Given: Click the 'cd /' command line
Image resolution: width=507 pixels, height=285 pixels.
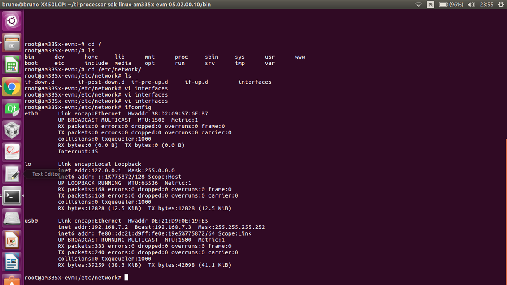Looking at the screenshot, I should click(63, 44).
